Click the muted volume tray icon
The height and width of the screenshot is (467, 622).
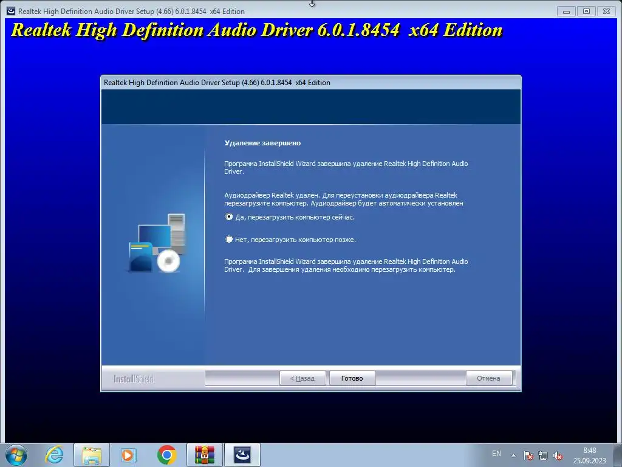558,455
